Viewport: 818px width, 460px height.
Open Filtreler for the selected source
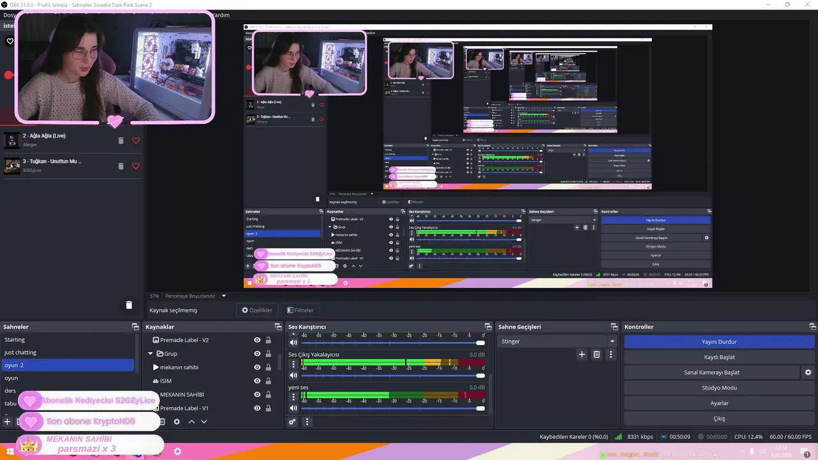300,310
